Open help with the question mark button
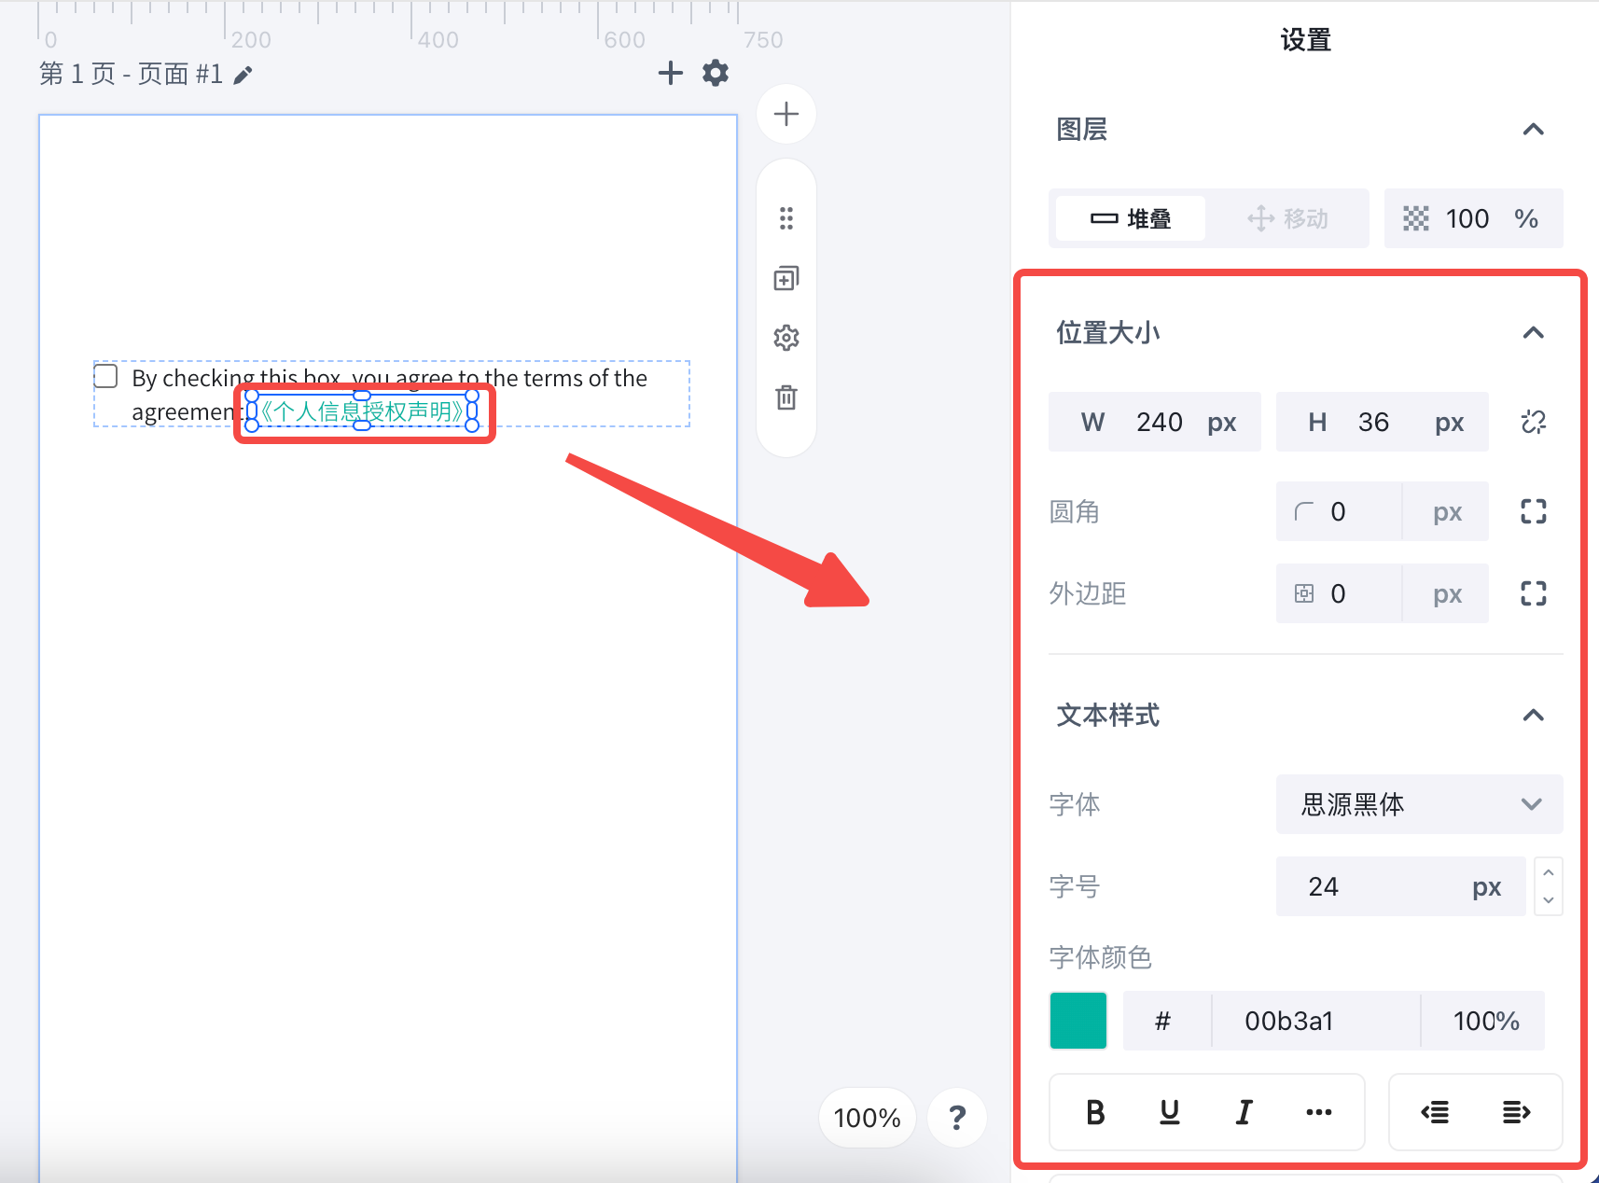This screenshot has width=1599, height=1183. click(957, 1118)
